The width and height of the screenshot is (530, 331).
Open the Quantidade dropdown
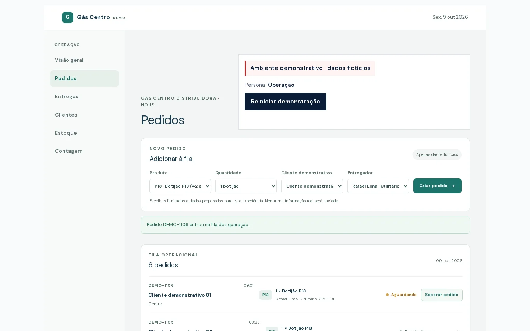(246, 186)
